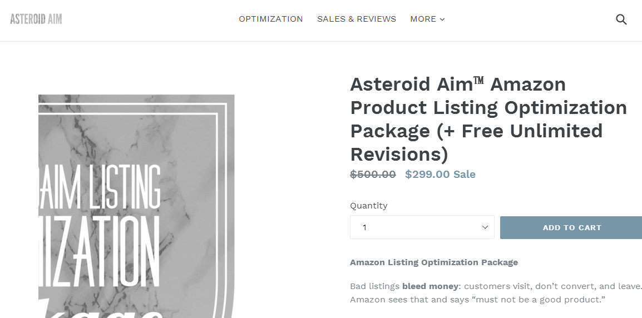
Task: Click the trademark symbol in the title
Action: [x=478, y=81]
